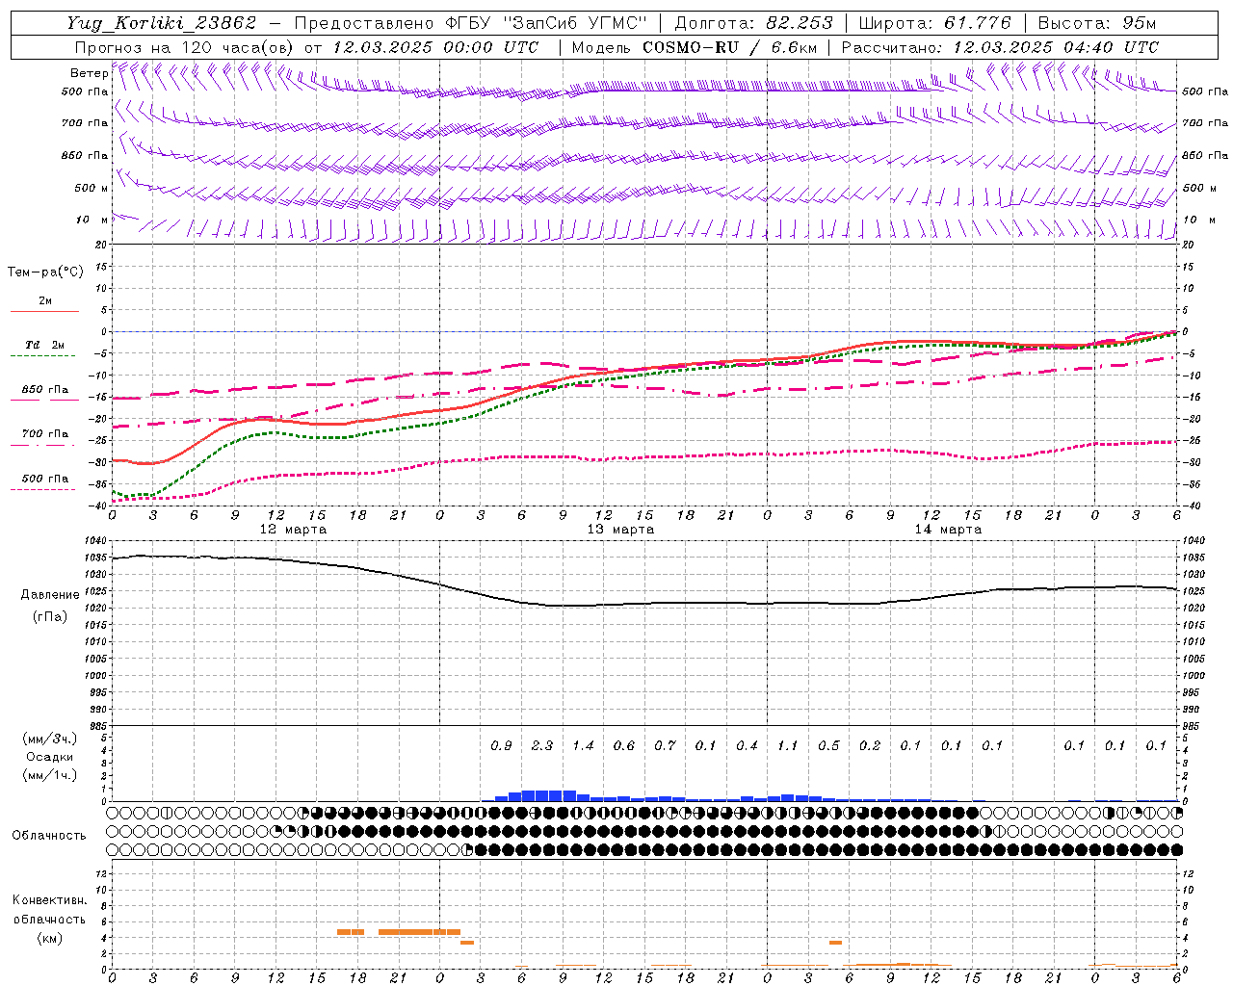Click the (км) convective height unit
The image size is (1233, 986).
click(49, 938)
